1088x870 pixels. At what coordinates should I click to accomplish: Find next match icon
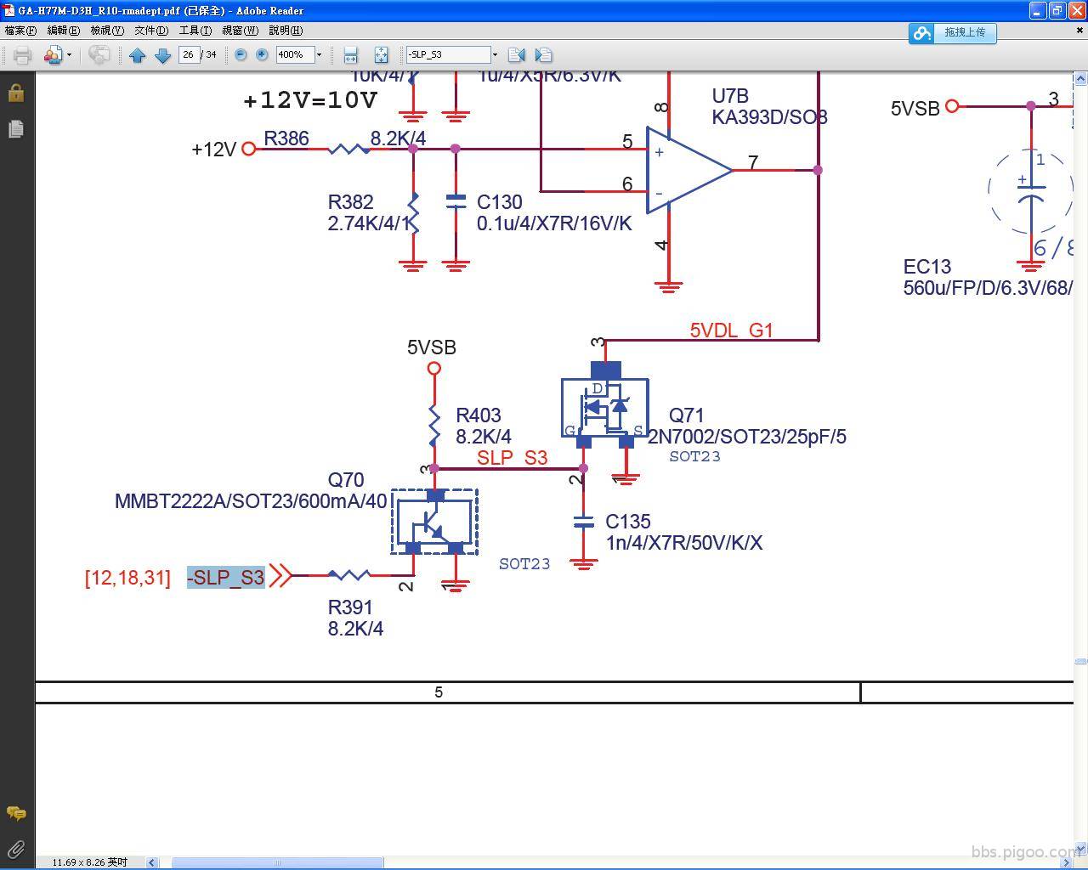click(543, 55)
